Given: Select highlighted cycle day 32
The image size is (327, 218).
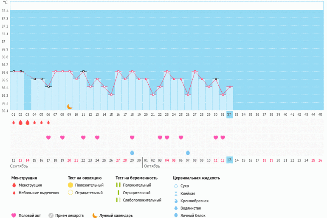Looking at the screenshot, I should [229, 115].
